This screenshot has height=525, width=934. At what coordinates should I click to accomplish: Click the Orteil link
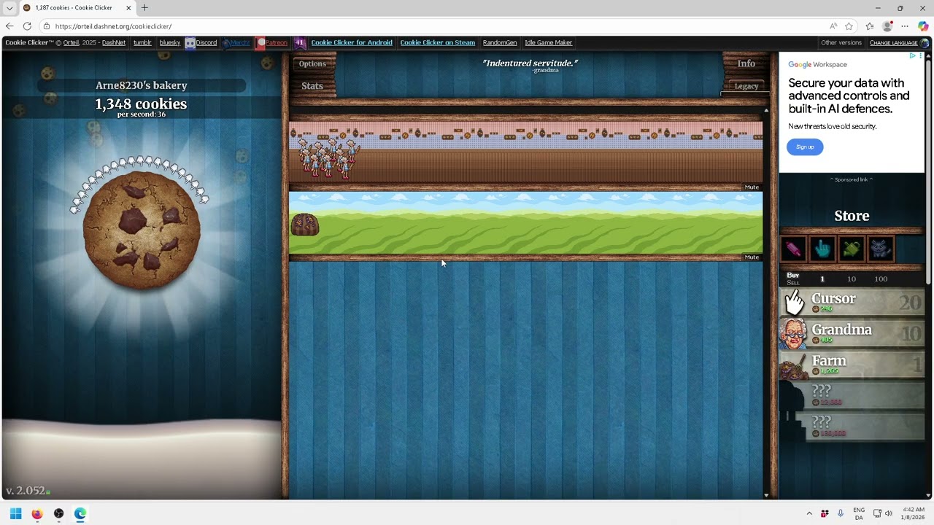pos(71,42)
